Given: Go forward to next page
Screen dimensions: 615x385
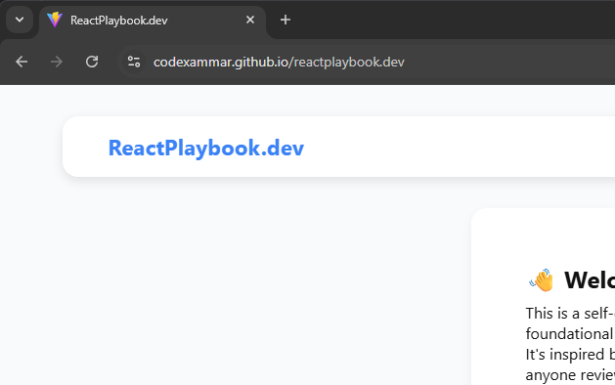Looking at the screenshot, I should click(57, 62).
